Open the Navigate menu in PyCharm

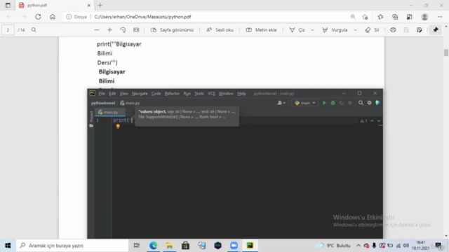[140, 94]
